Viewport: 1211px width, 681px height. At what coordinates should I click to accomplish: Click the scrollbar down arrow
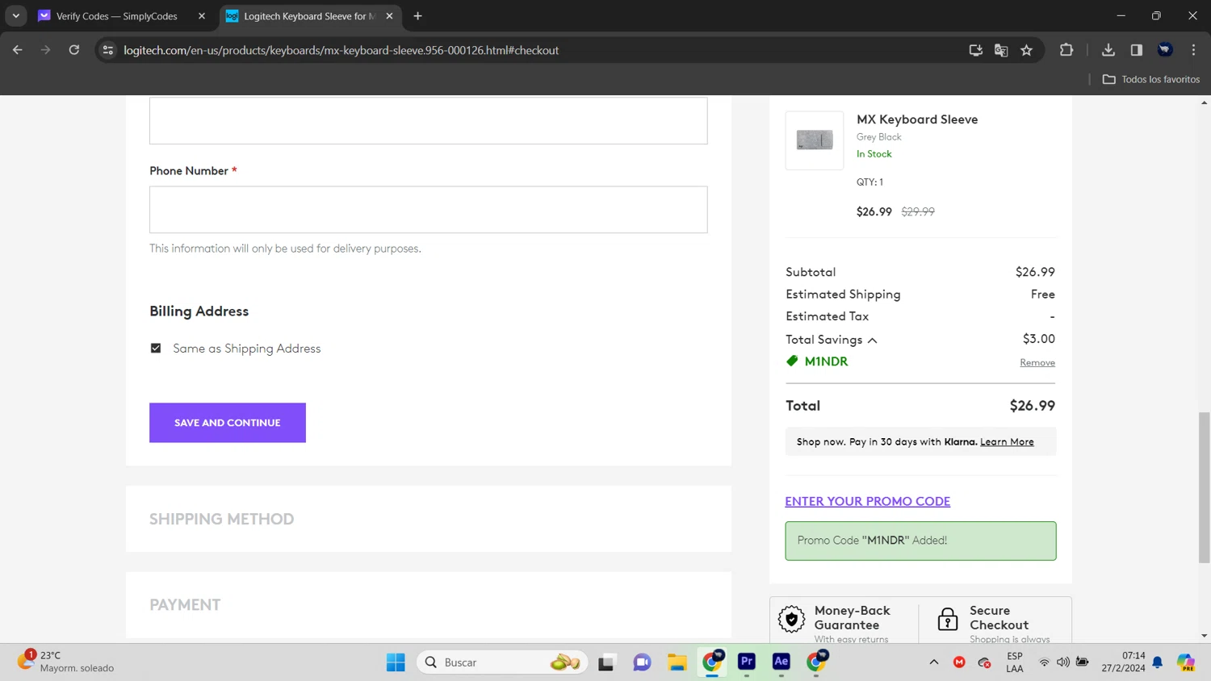coord(1205,636)
